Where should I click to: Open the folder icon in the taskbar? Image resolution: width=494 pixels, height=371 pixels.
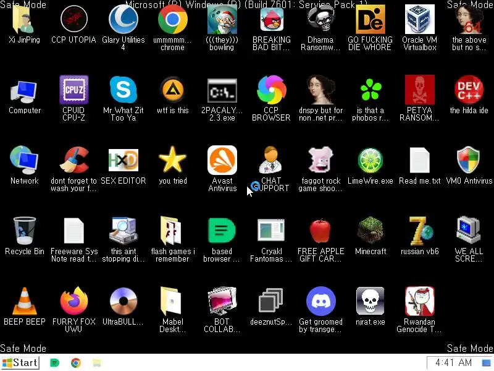[97, 363]
